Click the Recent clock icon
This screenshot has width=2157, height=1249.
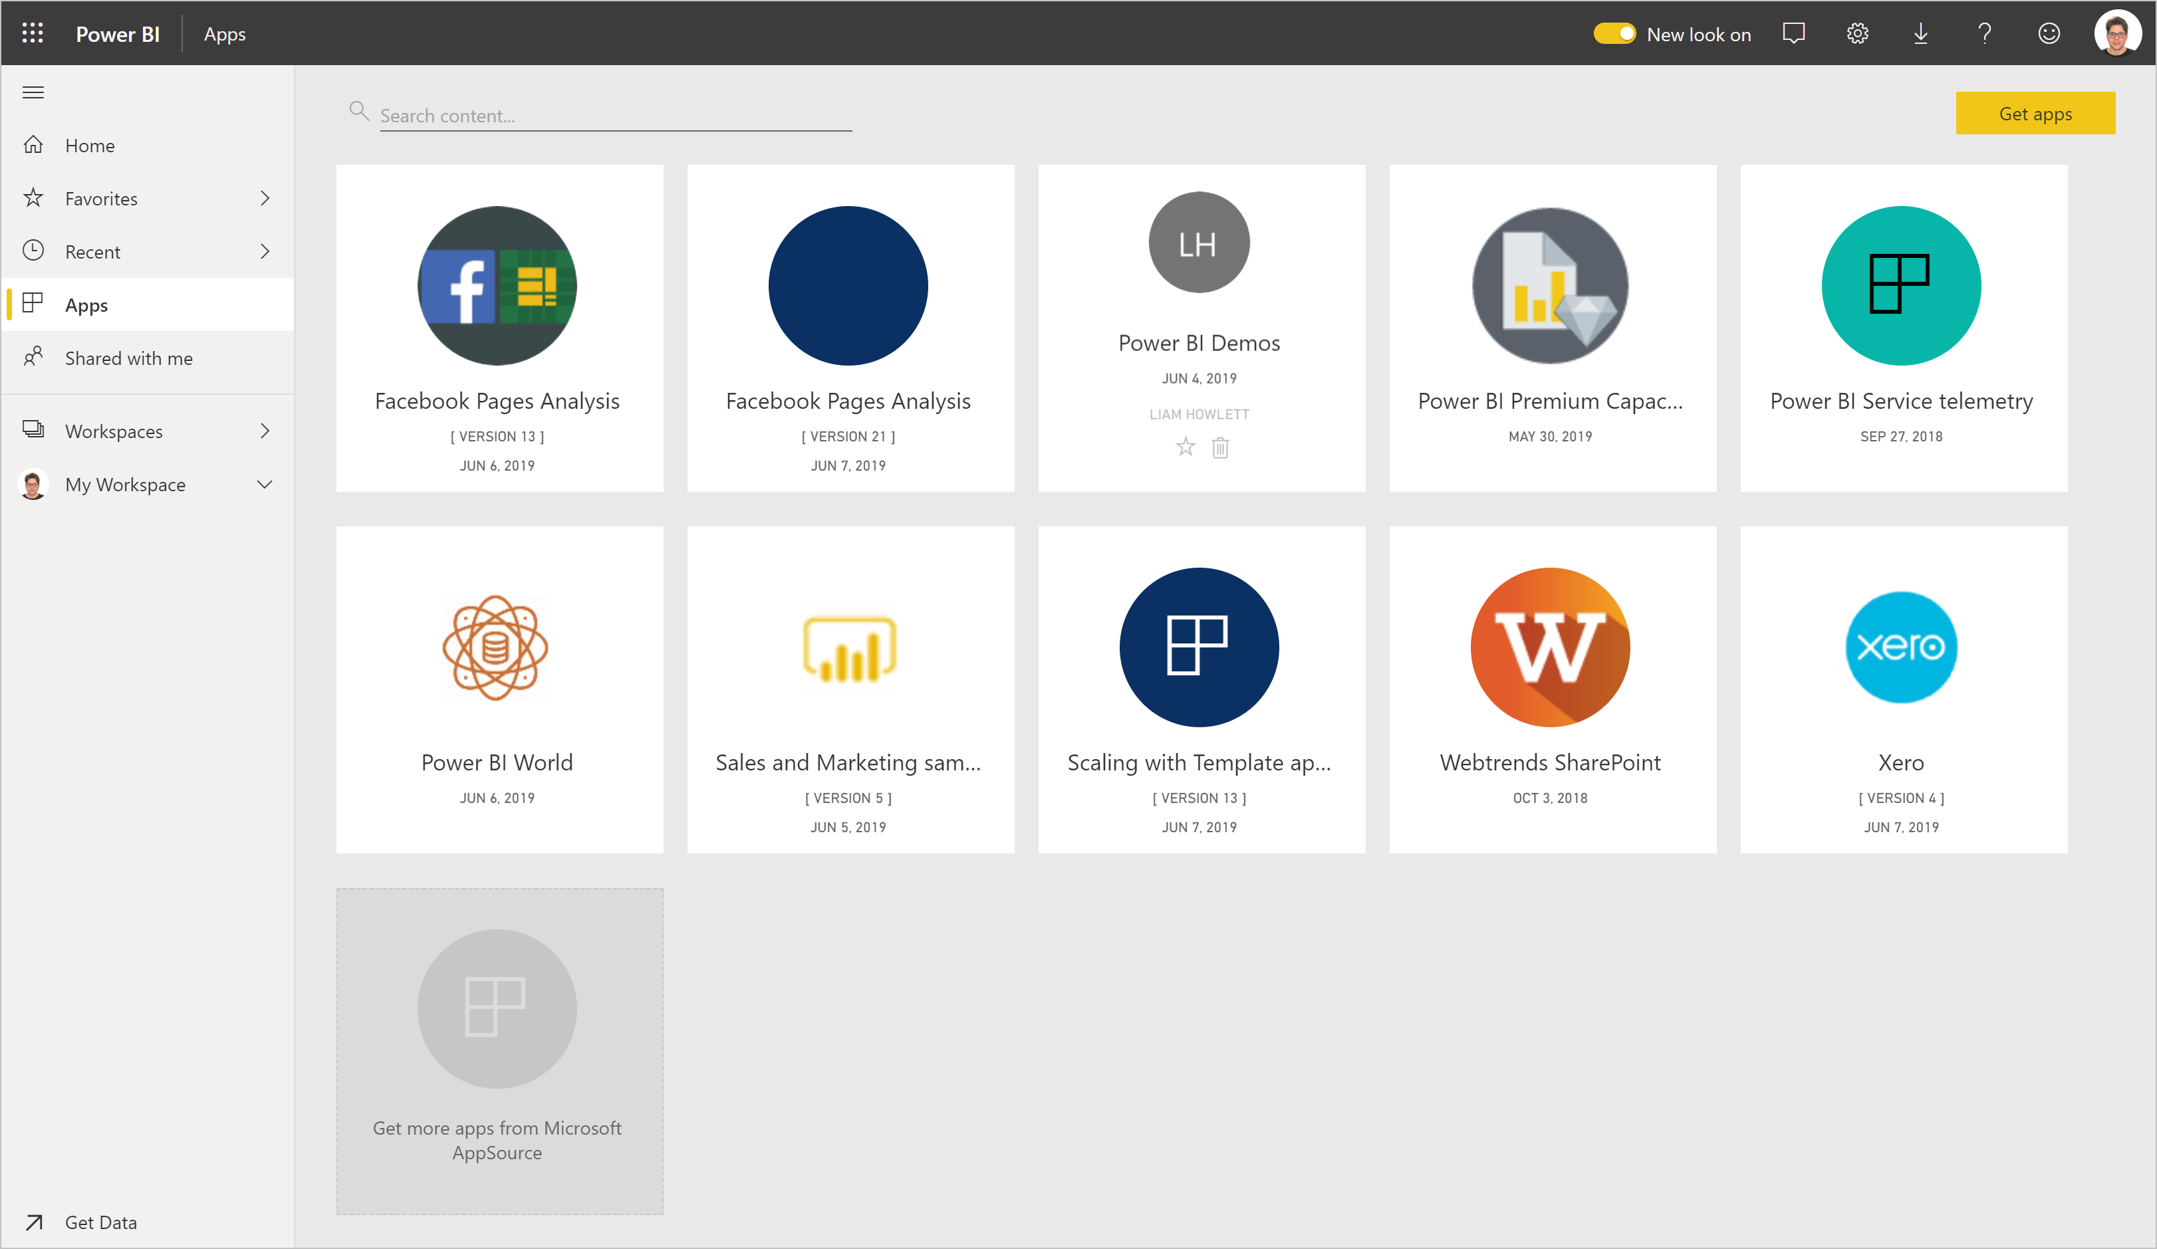(33, 251)
